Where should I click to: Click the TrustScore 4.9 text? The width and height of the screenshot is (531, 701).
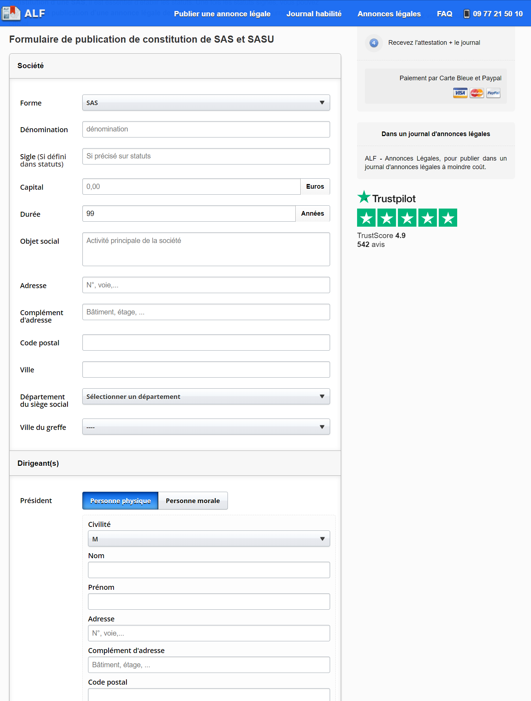(381, 236)
